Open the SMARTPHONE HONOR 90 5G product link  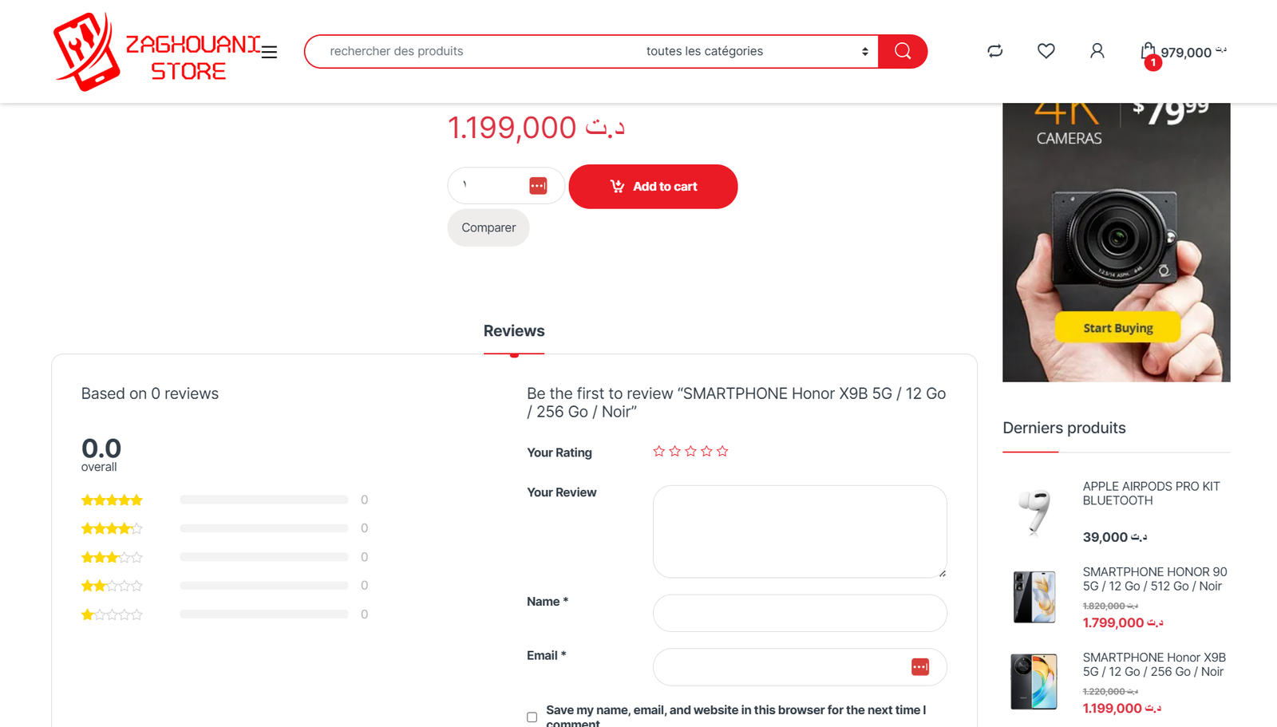[x=1155, y=579]
